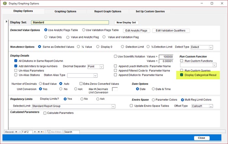
Task: Open Offset Type dropdown
Action: [x=211, y=106]
